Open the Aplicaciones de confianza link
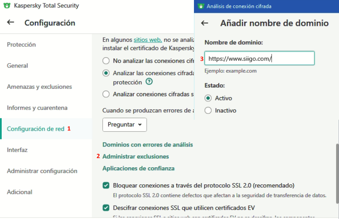This screenshot has height=219, width=339. pos(138,168)
